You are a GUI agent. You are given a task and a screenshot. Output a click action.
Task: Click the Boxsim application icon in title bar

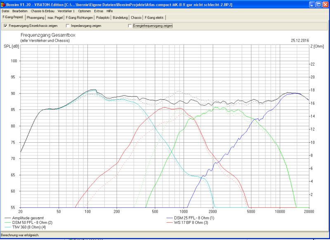coord(3,4)
